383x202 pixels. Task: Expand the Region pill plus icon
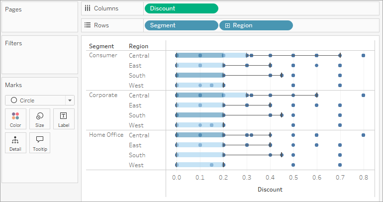coord(227,25)
